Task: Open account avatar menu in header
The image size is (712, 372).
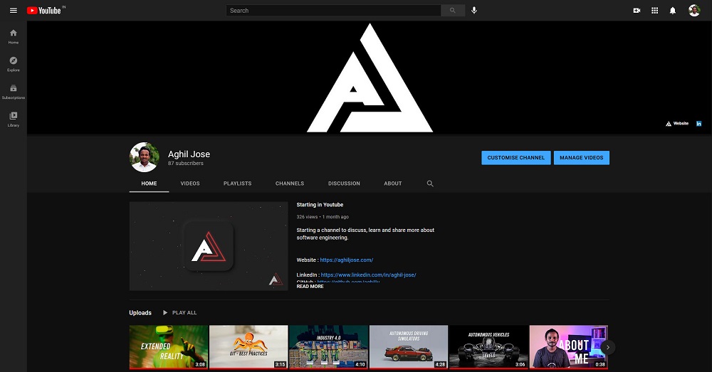Action: pyautogui.click(x=693, y=11)
